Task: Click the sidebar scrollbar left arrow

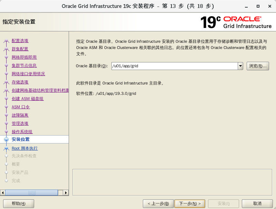Action: pyautogui.click(x=3, y=193)
